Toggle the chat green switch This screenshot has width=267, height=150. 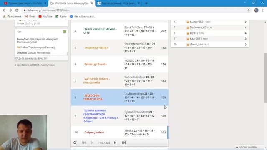click(x=64, y=32)
